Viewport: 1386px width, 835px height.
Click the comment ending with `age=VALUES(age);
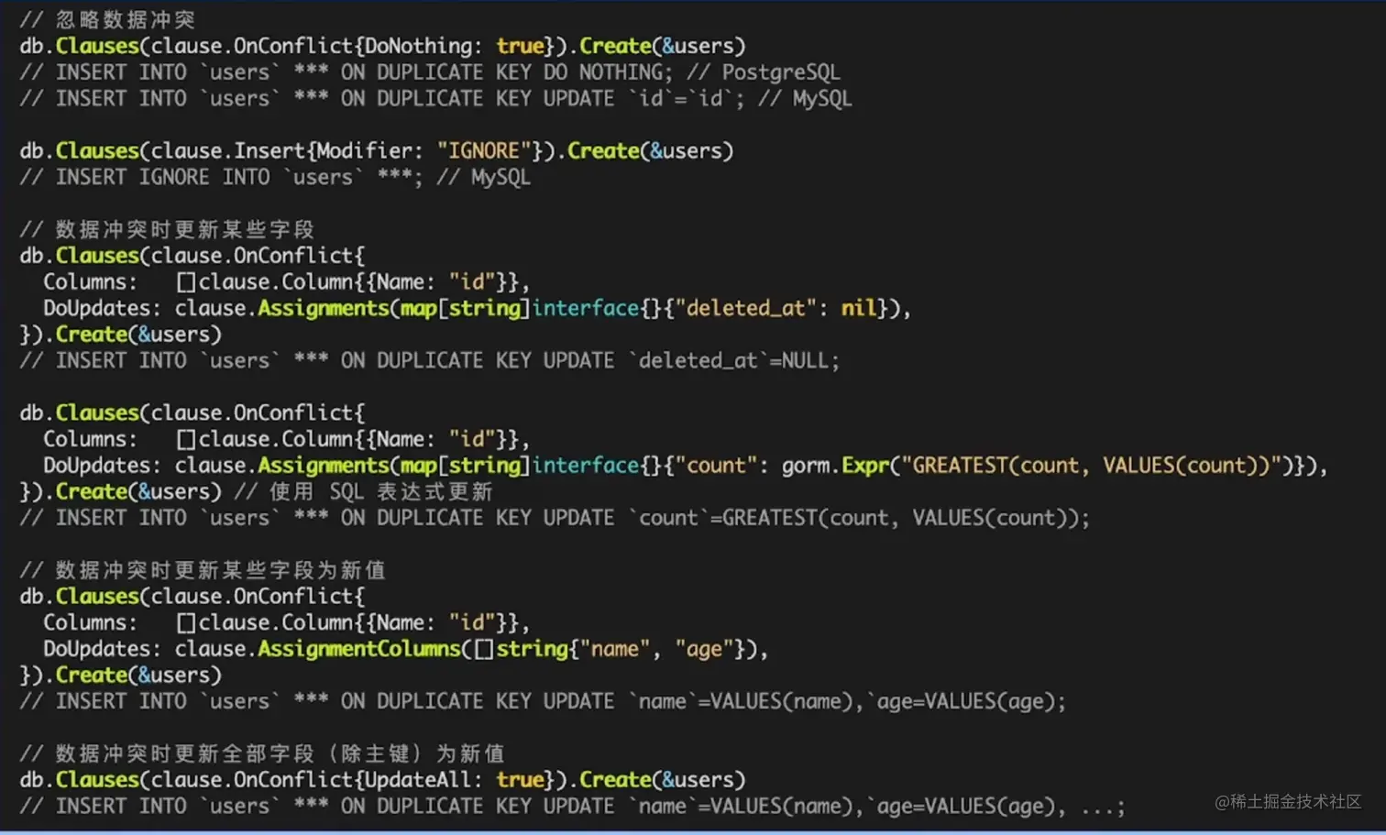tap(543, 701)
